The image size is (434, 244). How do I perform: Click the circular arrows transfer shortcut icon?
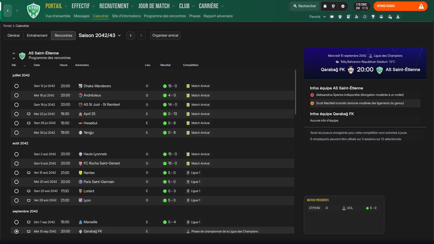pyautogui.click(x=365, y=17)
